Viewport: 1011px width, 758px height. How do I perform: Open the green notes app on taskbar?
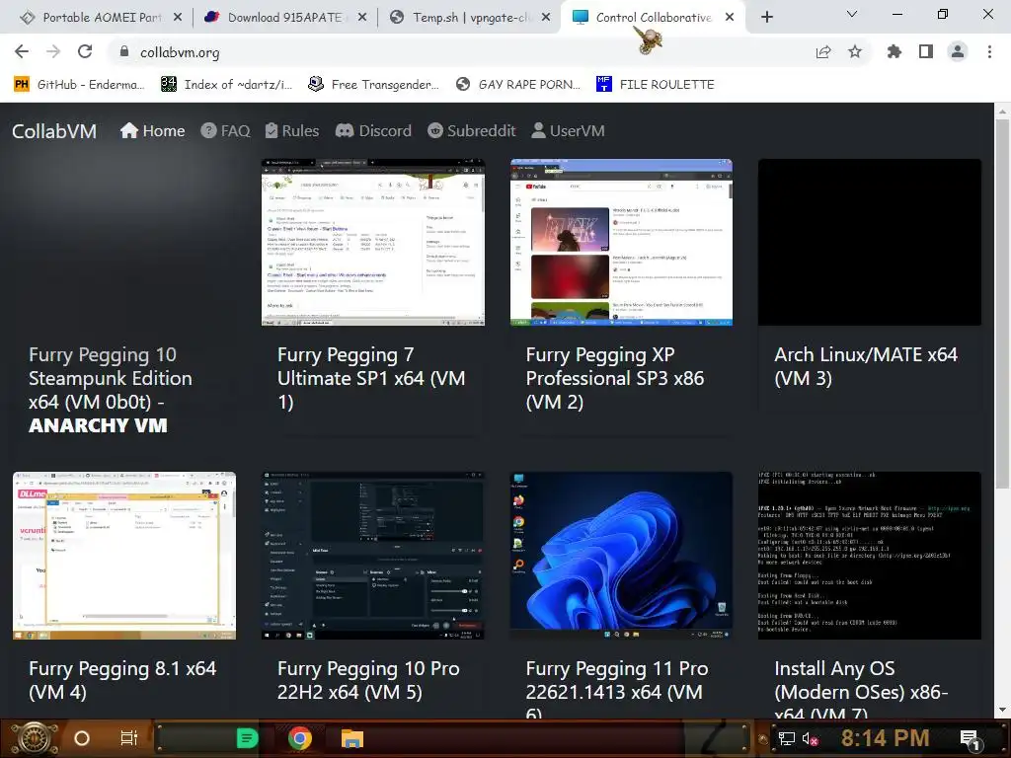coord(247,738)
